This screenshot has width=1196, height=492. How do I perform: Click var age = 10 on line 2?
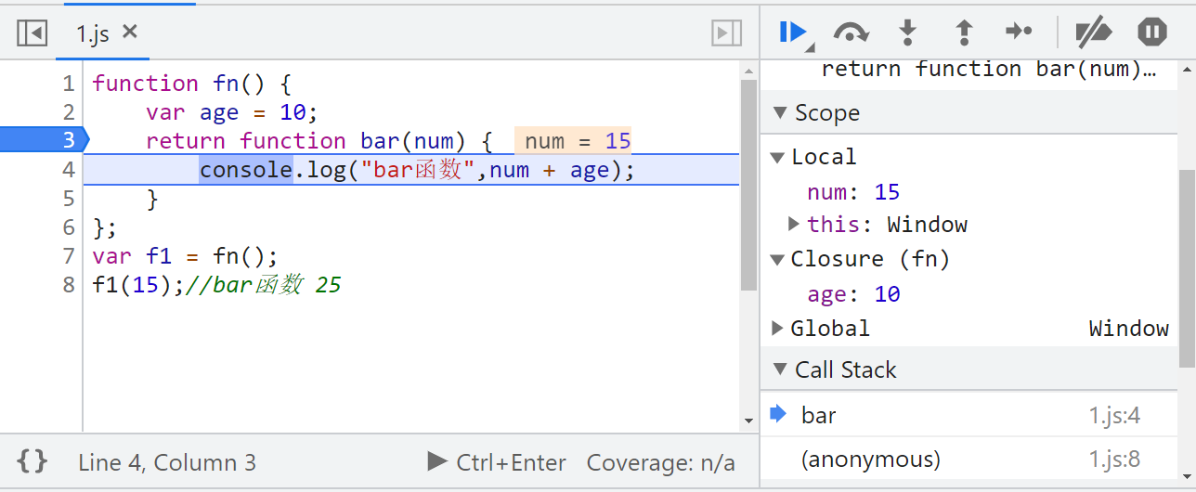tap(232, 112)
